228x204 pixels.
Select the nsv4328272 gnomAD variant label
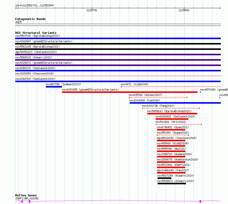44,63
